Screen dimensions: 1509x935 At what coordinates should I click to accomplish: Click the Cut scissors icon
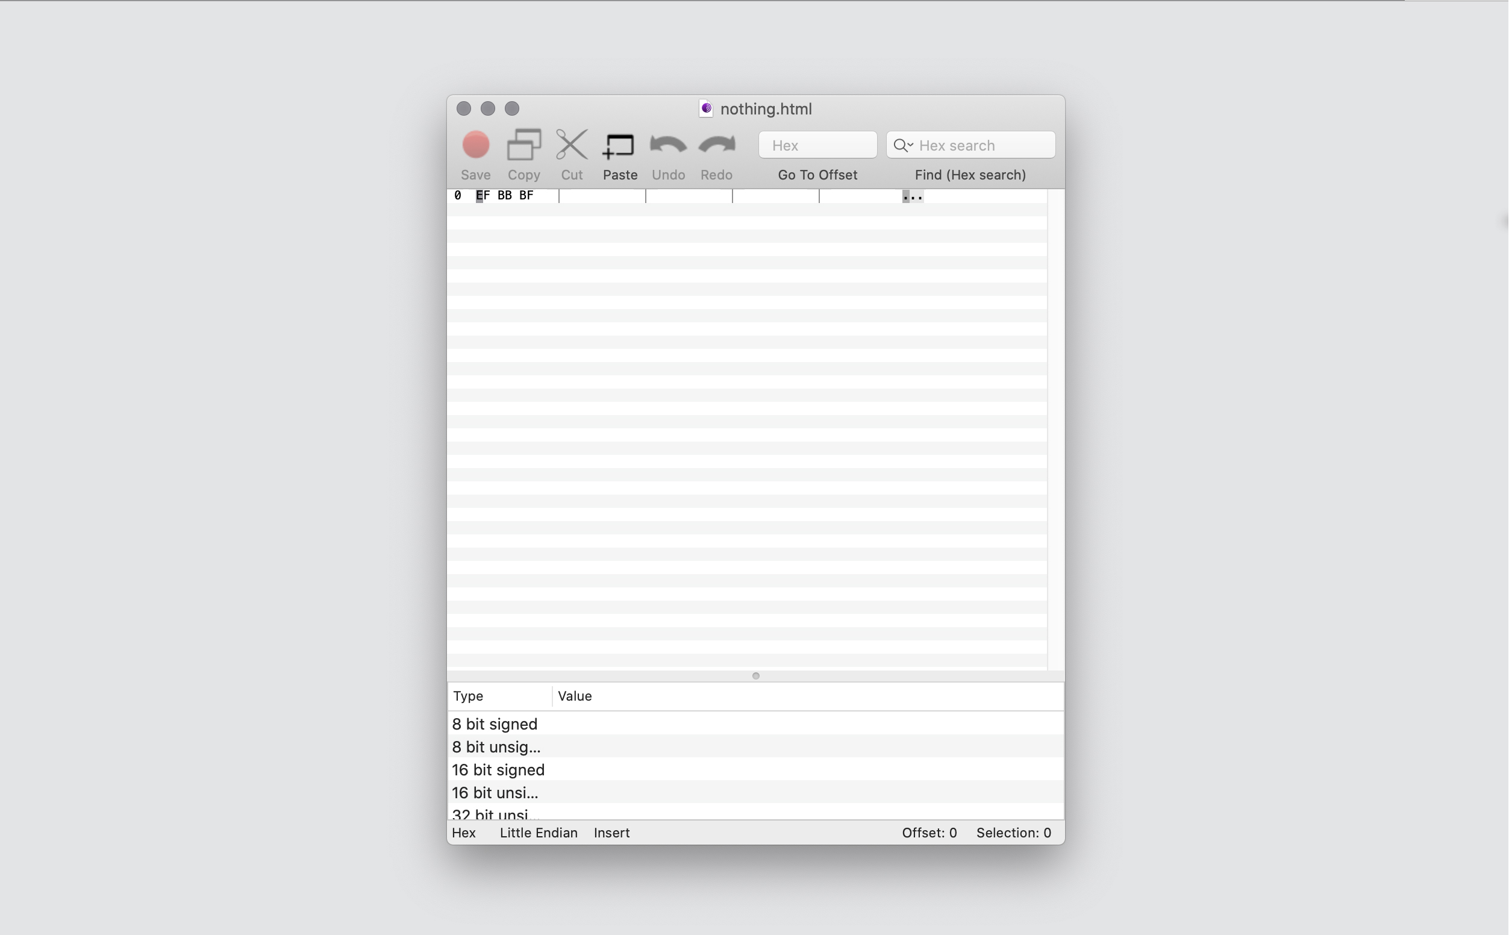571,145
